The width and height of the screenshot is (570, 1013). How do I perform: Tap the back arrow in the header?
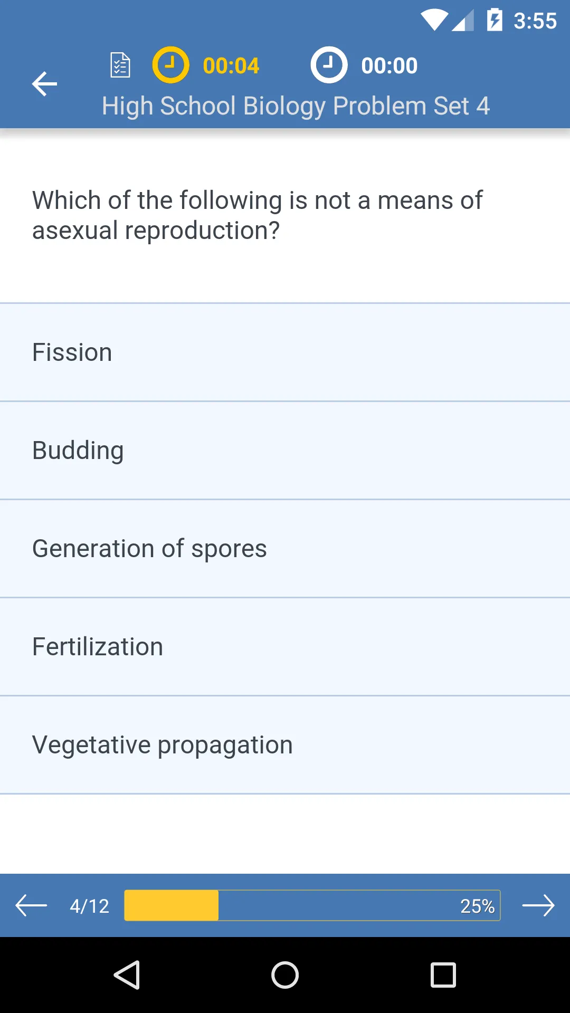pos(44,84)
